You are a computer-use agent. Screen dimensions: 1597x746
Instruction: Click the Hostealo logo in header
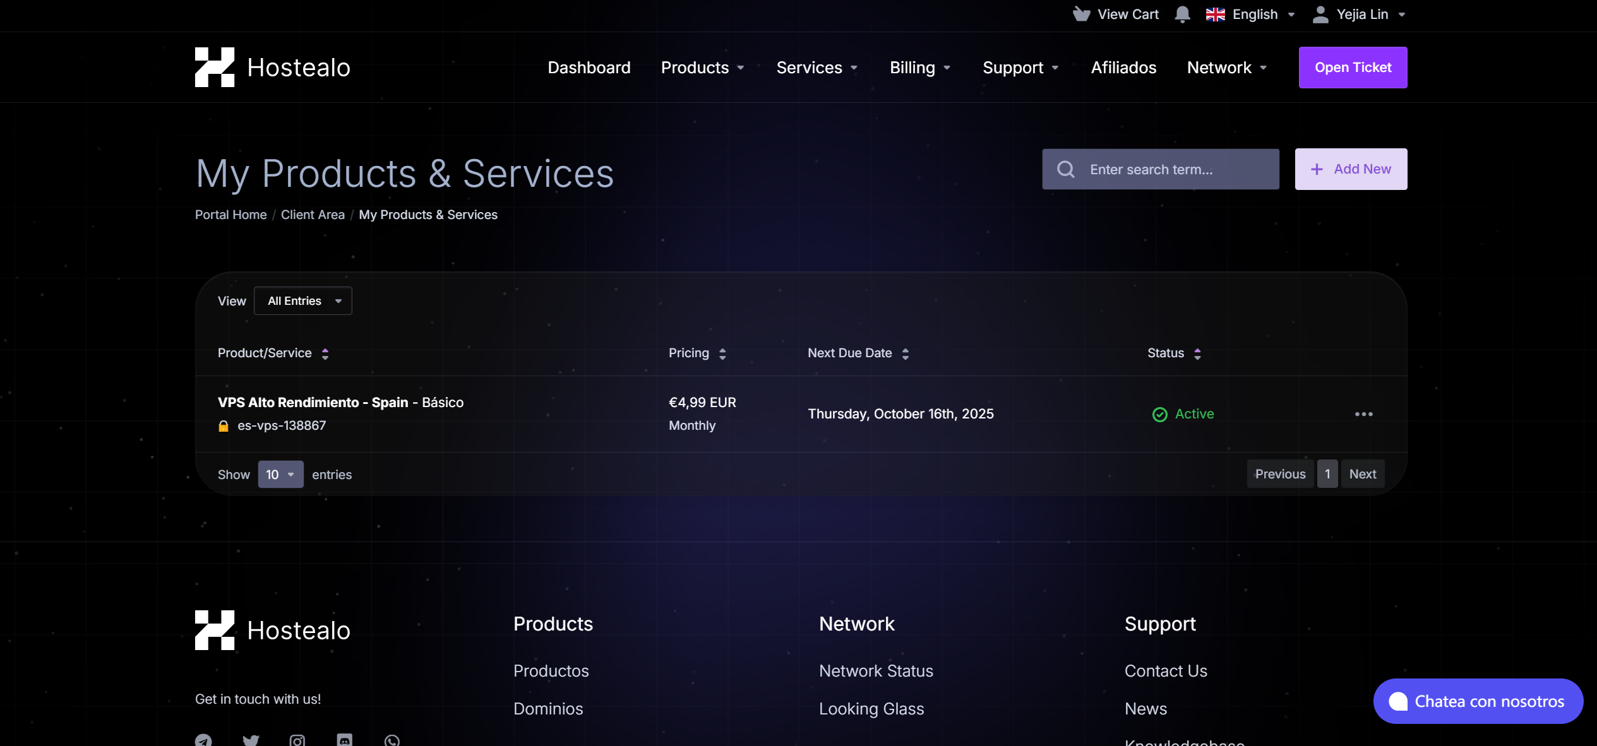click(x=272, y=67)
